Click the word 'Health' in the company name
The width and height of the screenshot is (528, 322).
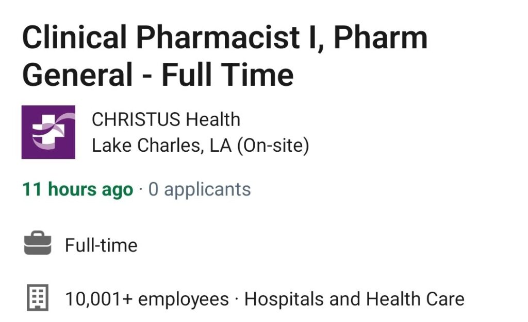213,119
